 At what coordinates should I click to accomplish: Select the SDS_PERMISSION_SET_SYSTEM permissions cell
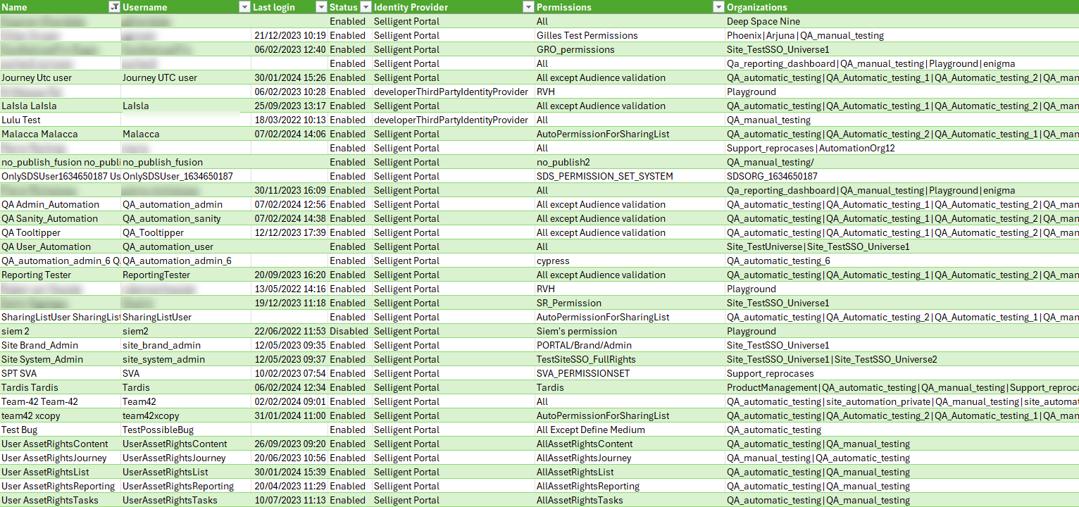[604, 176]
